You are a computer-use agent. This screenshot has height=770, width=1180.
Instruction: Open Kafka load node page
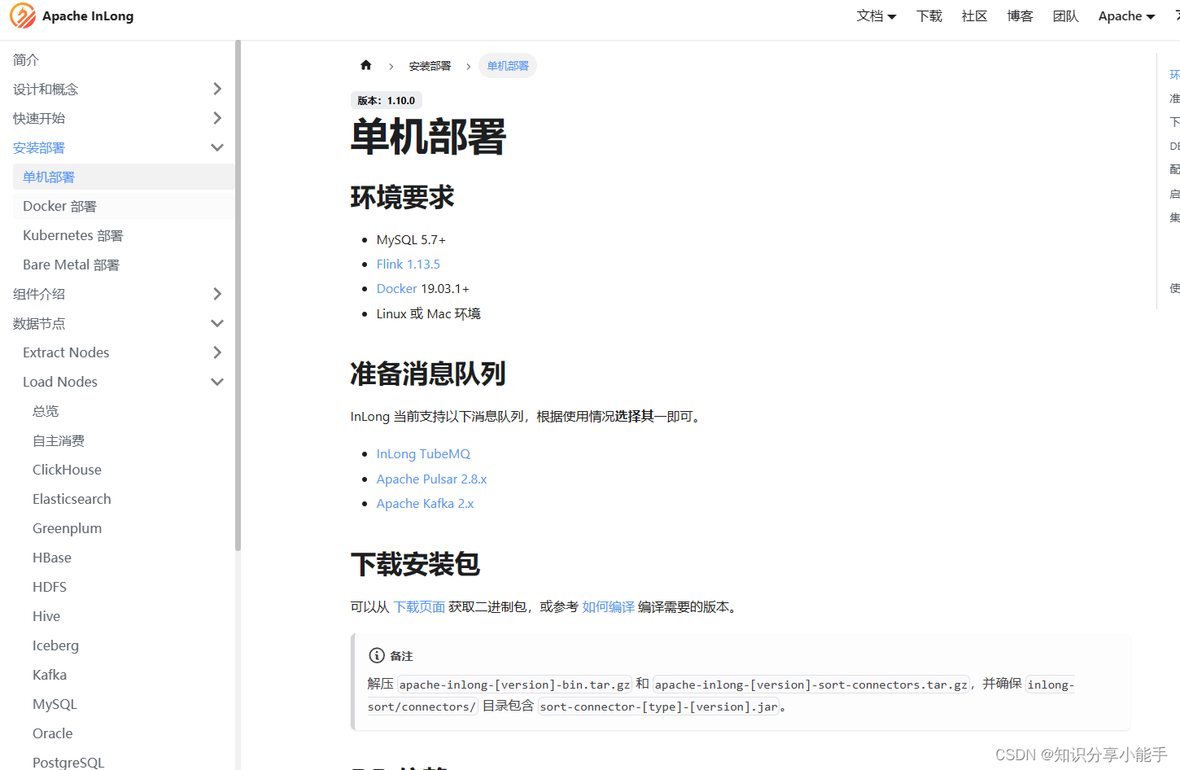click(50, 675)
